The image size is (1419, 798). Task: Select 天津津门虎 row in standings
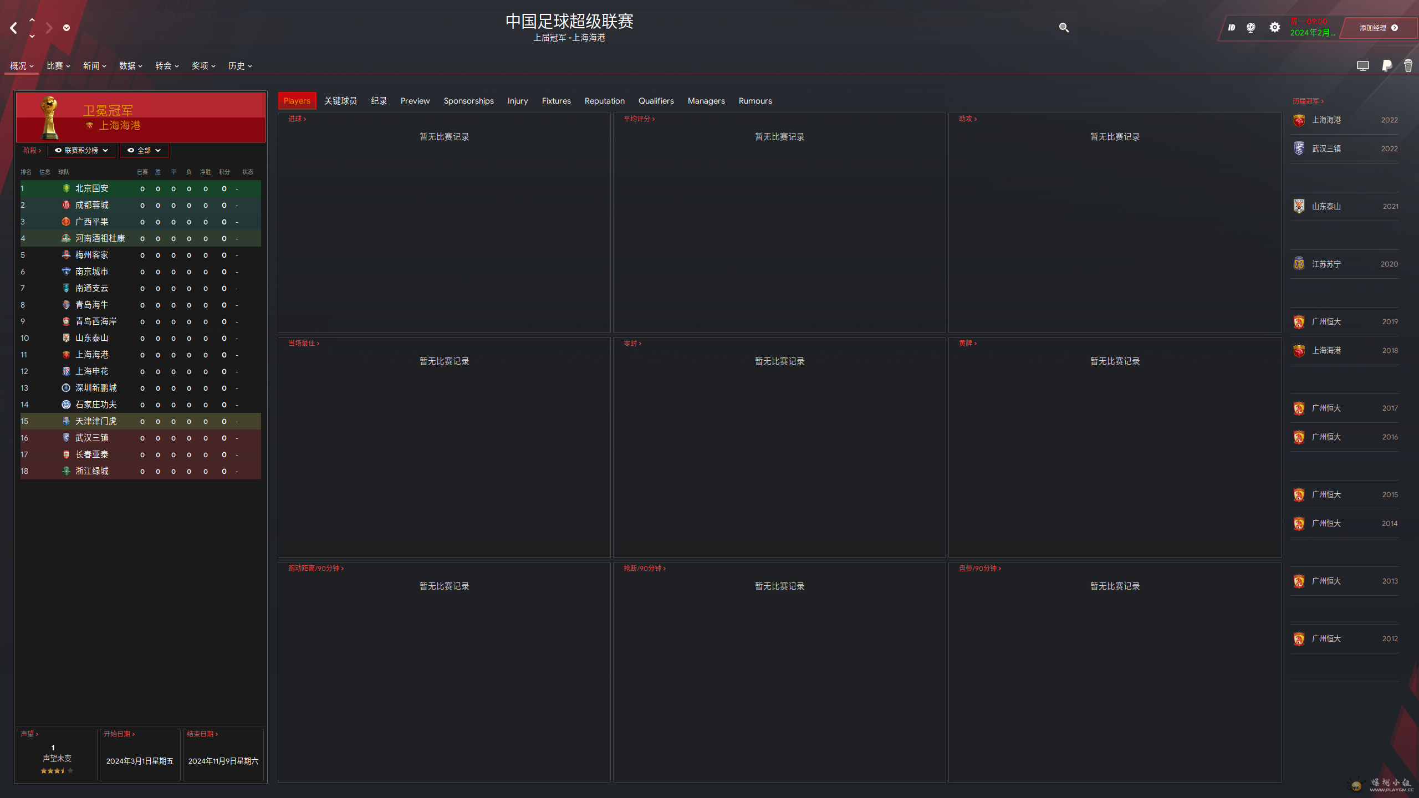point(141,421)
